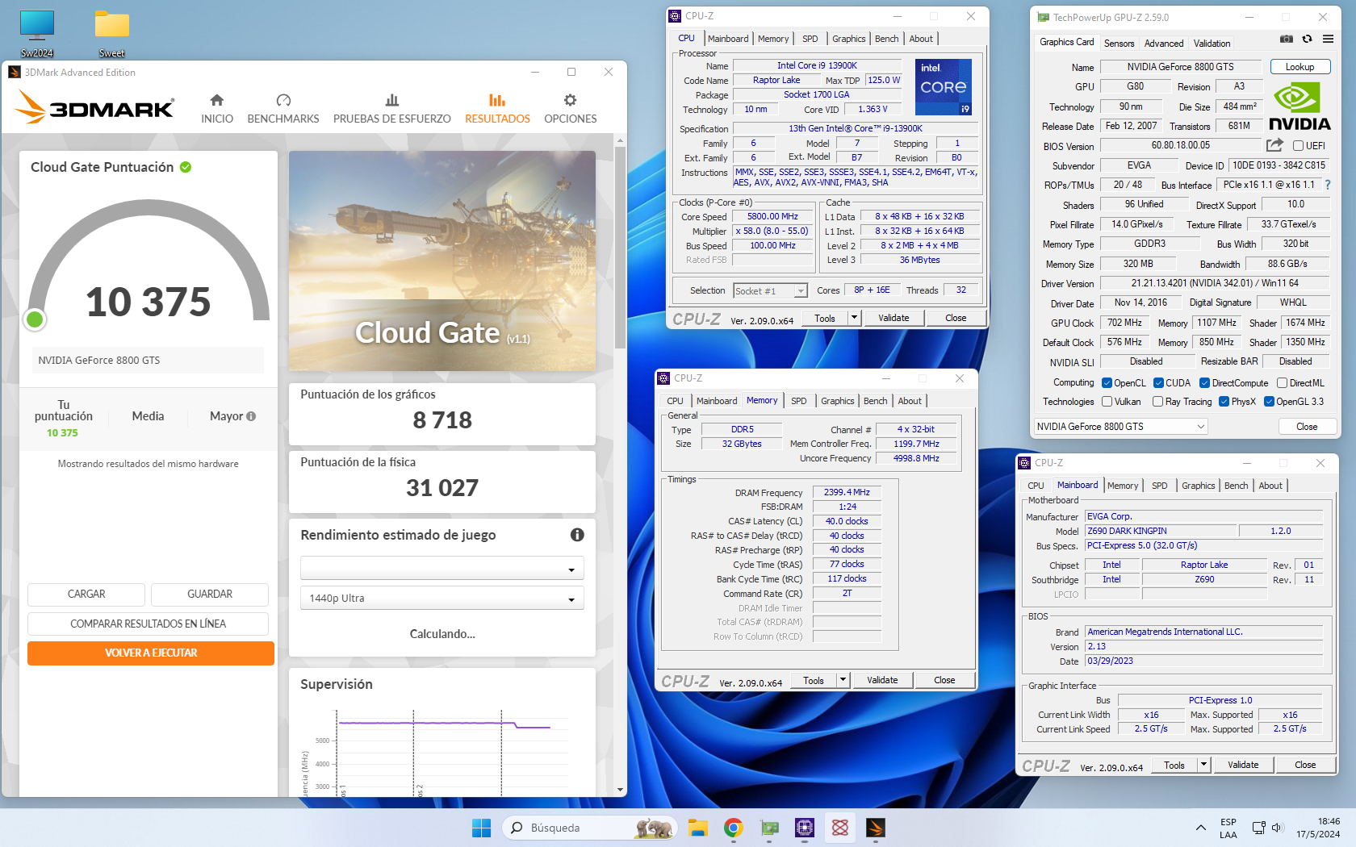
Task: Click the BIOS export share icon in GPU-Z
Action: coord(1274,145)
